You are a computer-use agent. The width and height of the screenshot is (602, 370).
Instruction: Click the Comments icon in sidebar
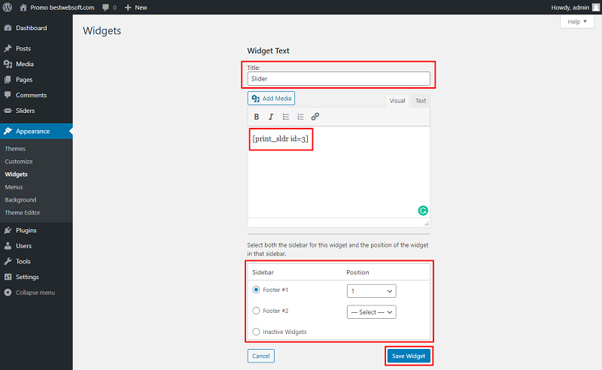[x=8, y=95]
